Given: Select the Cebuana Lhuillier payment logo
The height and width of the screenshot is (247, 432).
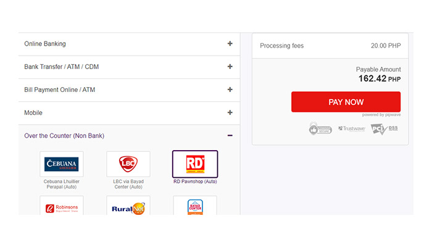Looking at the screenshot, I should (62, 164).
